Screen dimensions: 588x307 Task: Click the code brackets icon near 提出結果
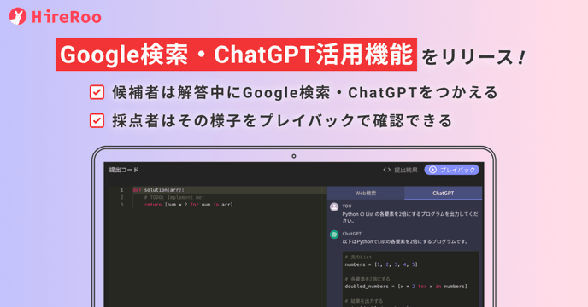point(386,170)
